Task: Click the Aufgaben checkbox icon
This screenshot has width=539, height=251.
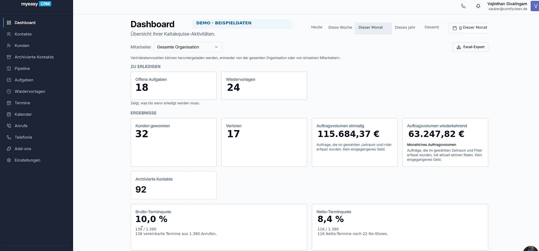Action: [x=9, y=80]
